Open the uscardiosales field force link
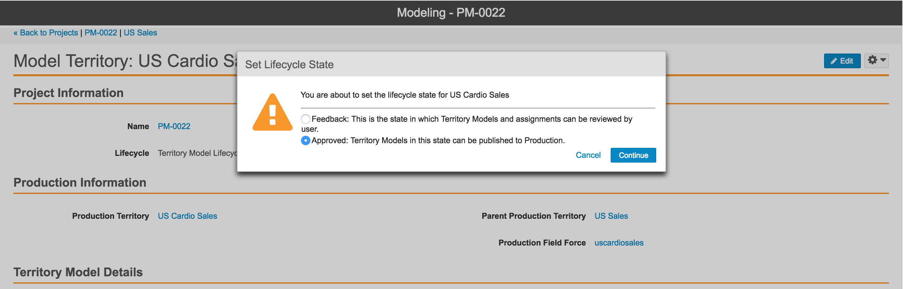This screenshot has width=903, height=289. [x=619, y=243]
